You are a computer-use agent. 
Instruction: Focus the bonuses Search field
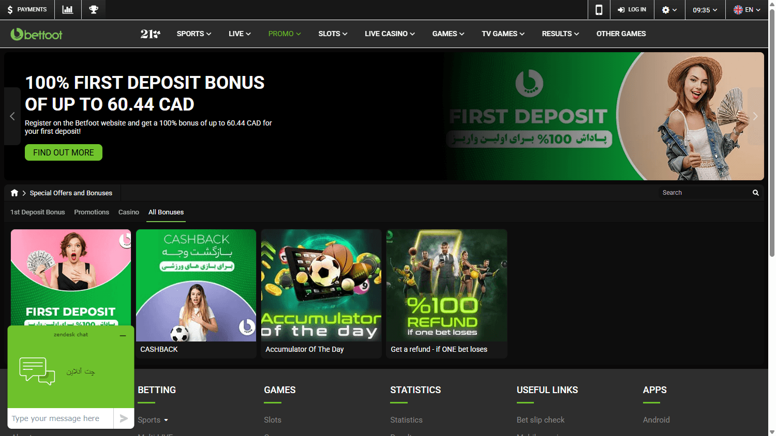pos(705,193)
